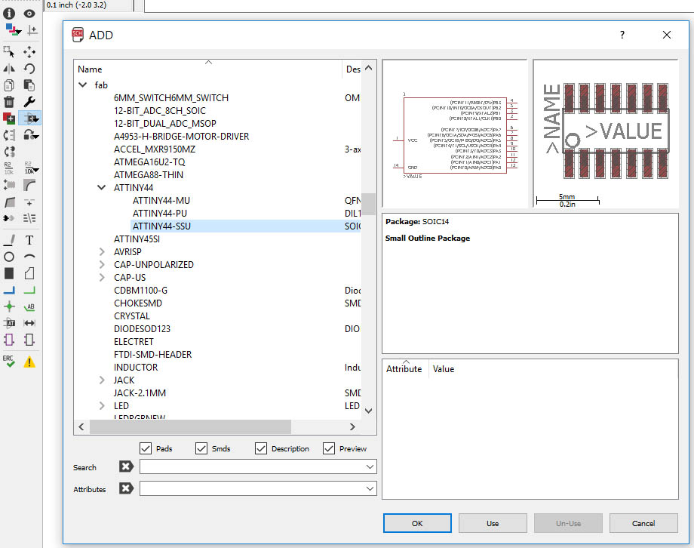Toggle the Smds checkbox
Screen dimensions: 694x548
coord(201,448)
